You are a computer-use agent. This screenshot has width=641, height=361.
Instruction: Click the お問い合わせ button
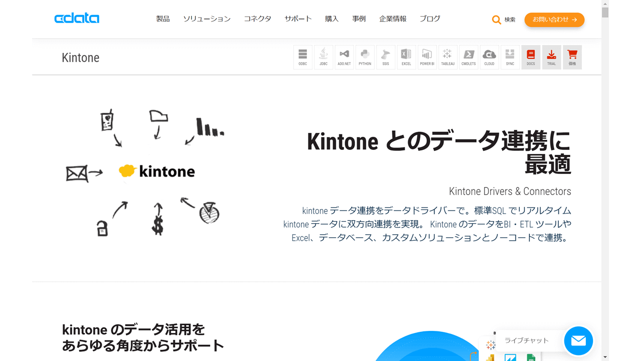pyautogui.click(x=554, y=20)
